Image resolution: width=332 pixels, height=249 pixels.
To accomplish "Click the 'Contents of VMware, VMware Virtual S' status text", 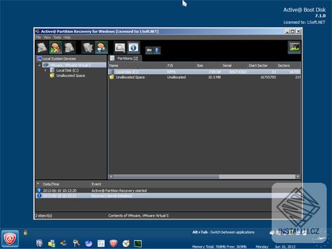I will tap(138, 216).
